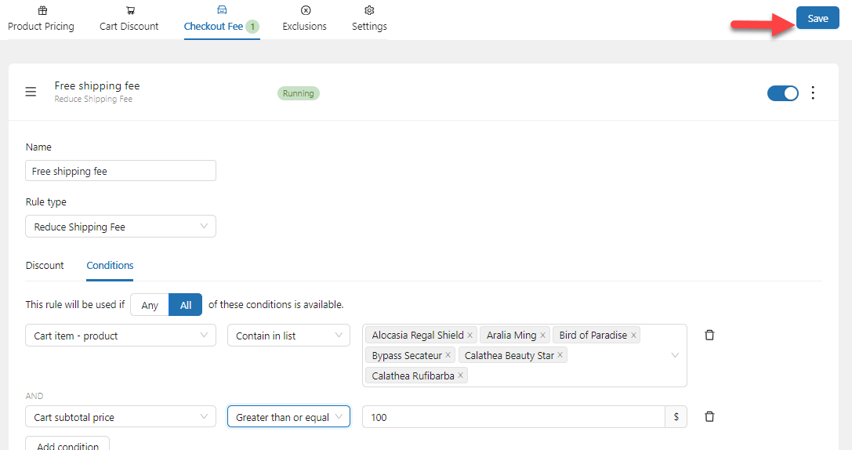Click the Checkout Fee count badge
This screenshot has height=450, width=852.
(252, 27)
